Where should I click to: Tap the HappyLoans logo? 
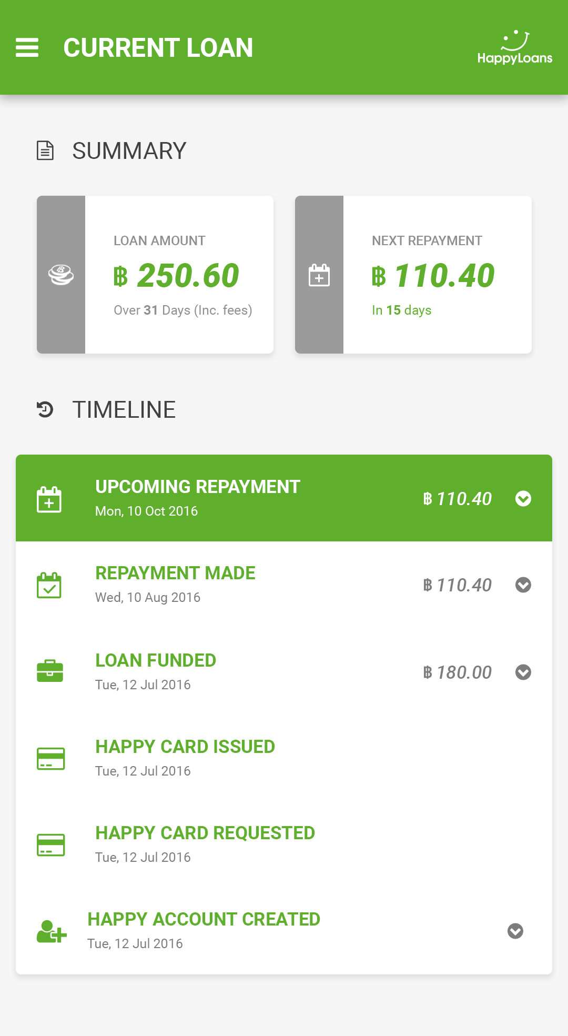(514, 47)
